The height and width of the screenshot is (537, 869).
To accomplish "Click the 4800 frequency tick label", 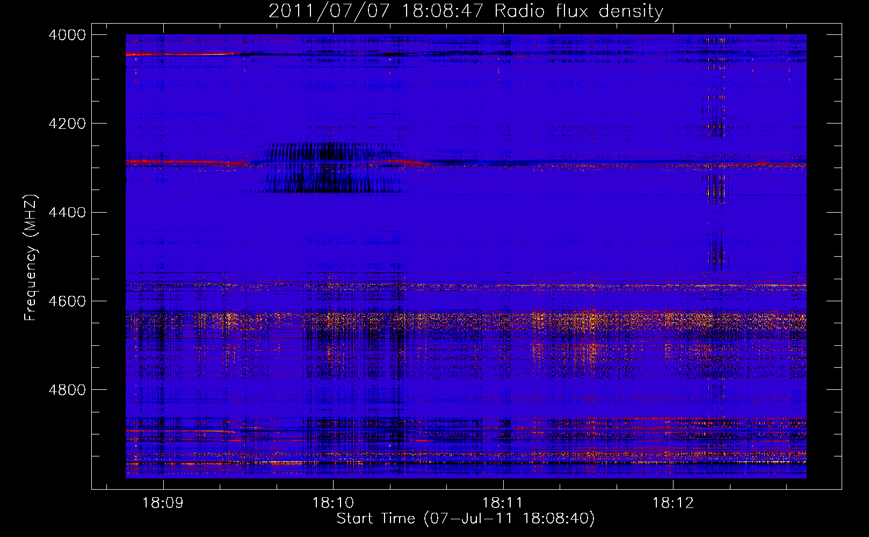I will 67,389.
